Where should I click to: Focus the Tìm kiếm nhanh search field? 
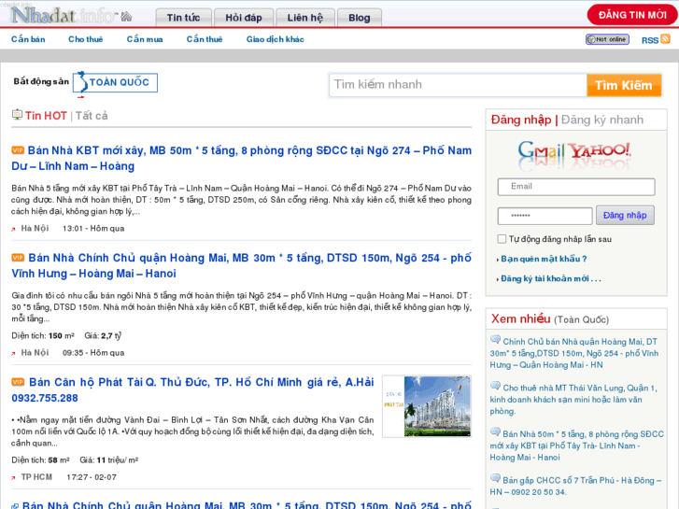pos(458,85)
